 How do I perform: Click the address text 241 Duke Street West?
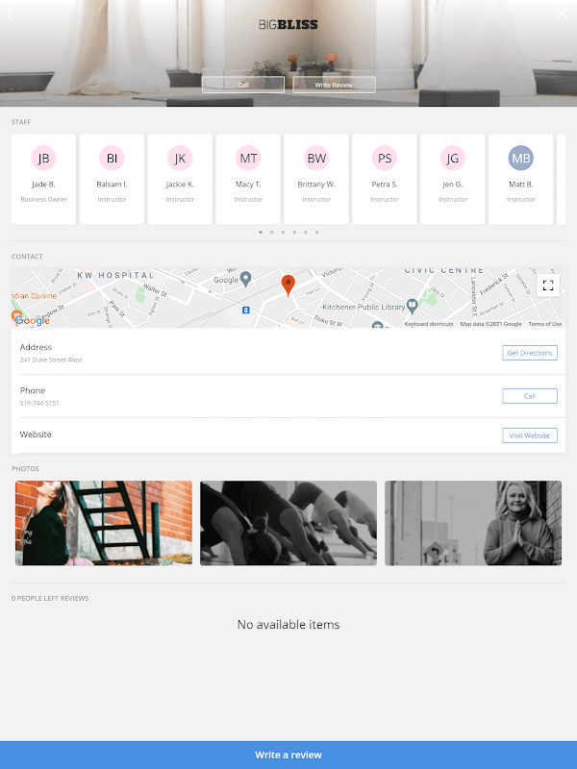click(51, 360)
